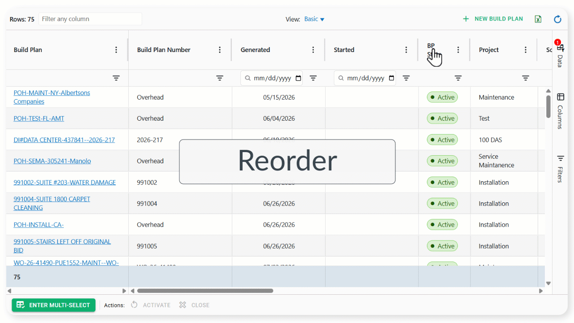
Task: Export the table to Excel
Action: point(538,19)
